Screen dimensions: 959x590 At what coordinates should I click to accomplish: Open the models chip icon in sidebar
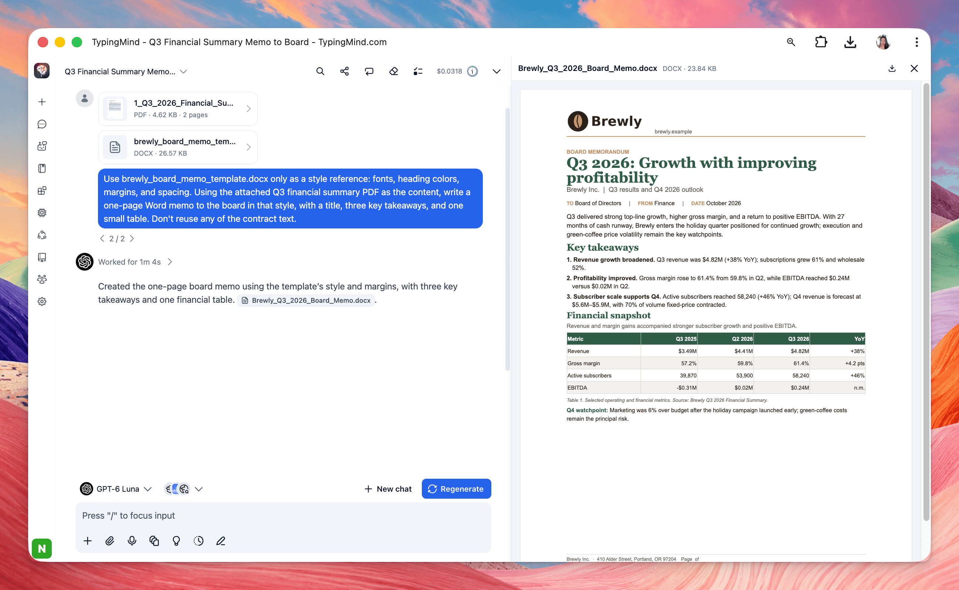[42, 213]
